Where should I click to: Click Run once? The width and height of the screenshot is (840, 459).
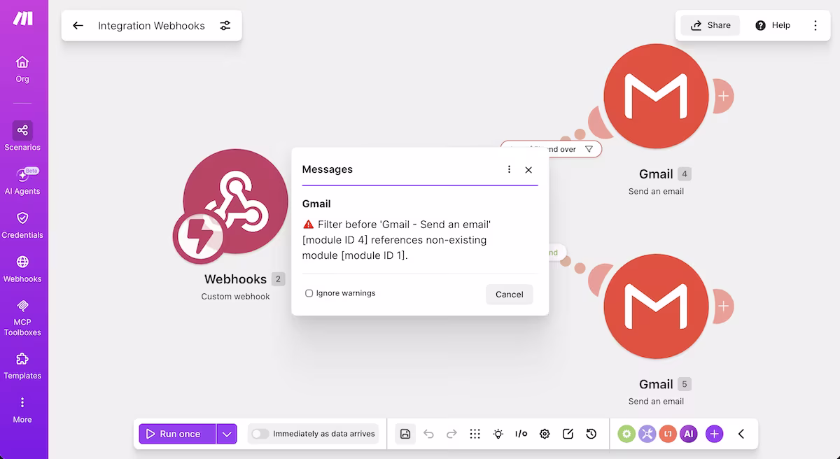[178, 434]
